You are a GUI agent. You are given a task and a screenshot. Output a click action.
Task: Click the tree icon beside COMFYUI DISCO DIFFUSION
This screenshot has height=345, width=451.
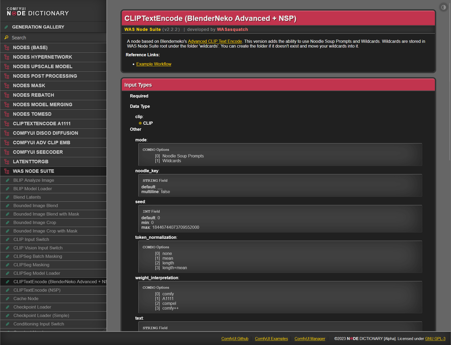click(x=7, y=133)
